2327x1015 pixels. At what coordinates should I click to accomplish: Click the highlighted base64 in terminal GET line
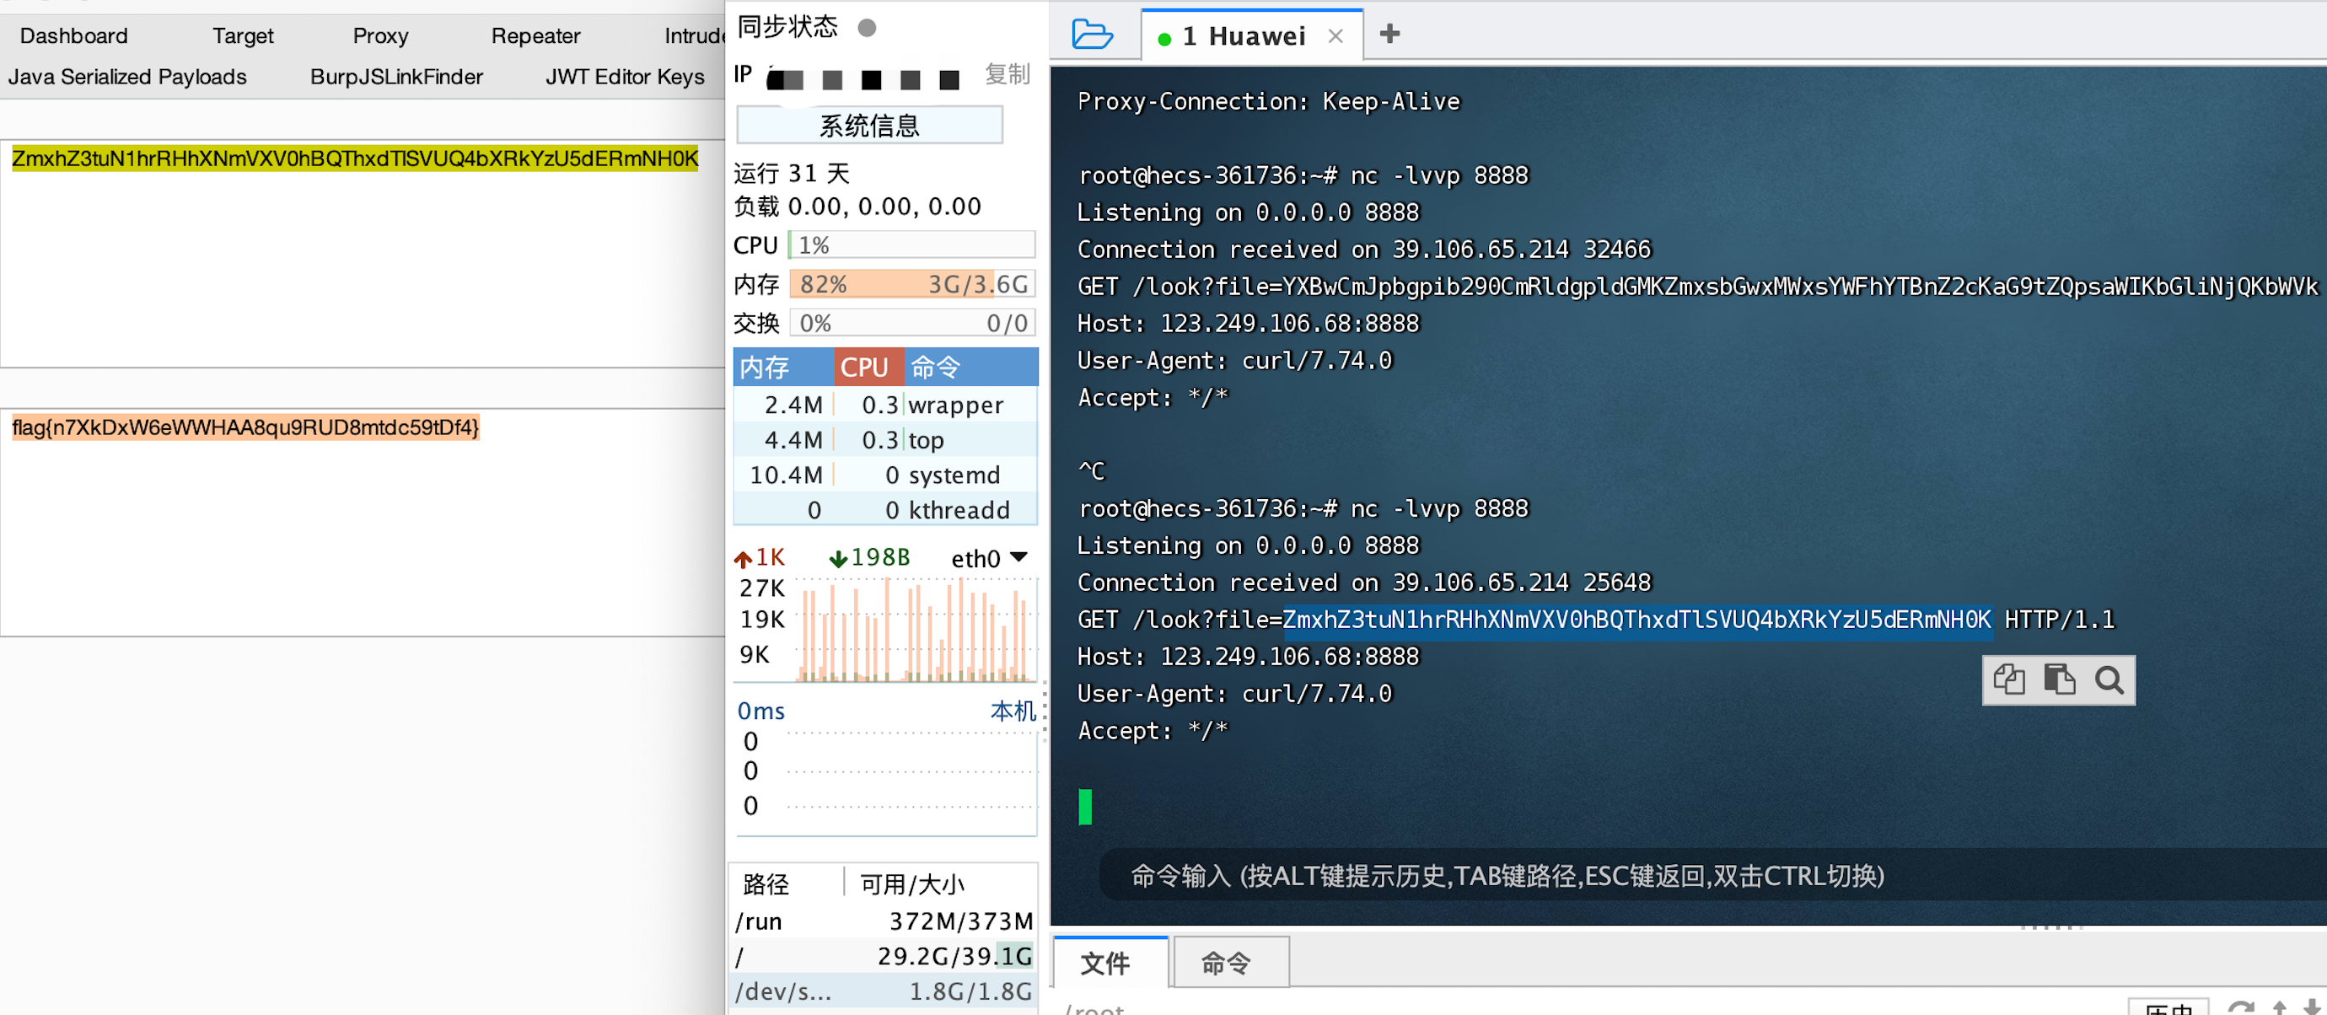(1636, 620)
